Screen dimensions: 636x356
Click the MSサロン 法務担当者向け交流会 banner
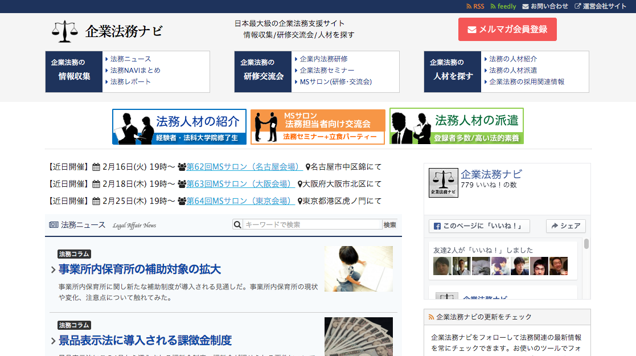click(x=318, y=126)
